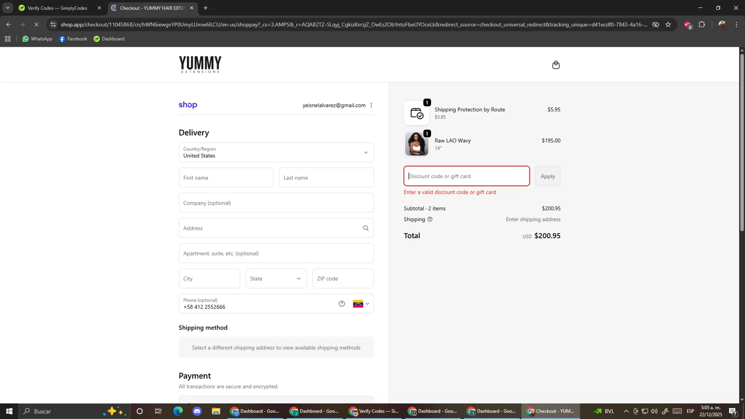This screenshot has height=419, width=745.
Task: Focus the First name field
Action: coord(226,178)
